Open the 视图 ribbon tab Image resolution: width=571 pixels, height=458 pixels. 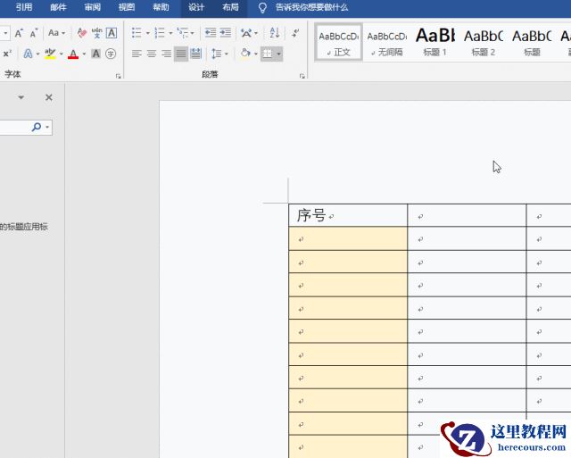tap(127, 7)
